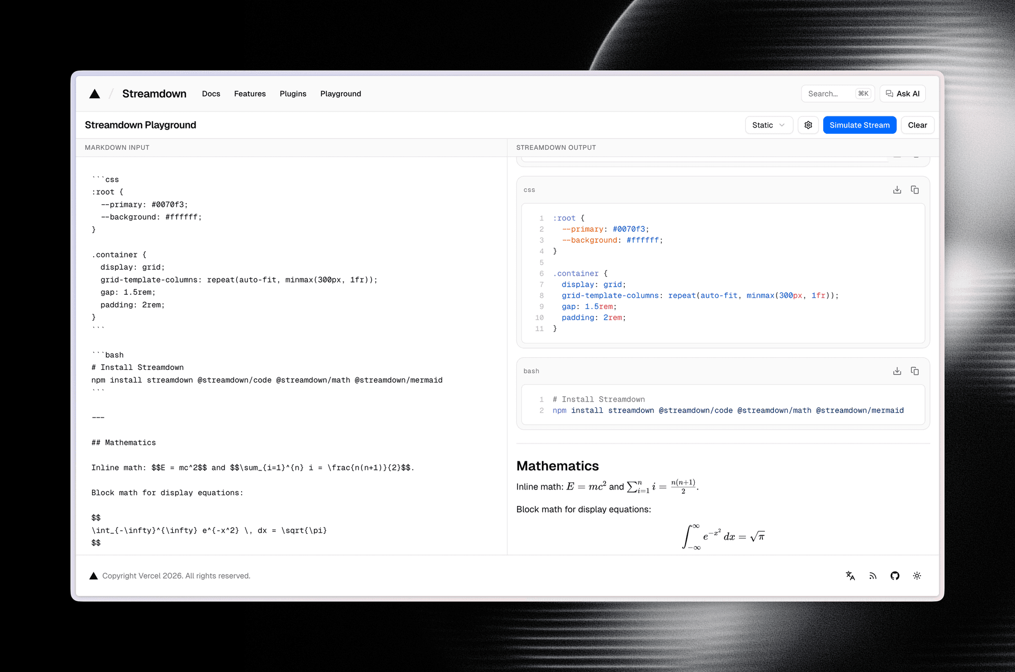Open the RSS feed icon
The width and height of the screenshot is (1015, 672).
tap(873, 576)
